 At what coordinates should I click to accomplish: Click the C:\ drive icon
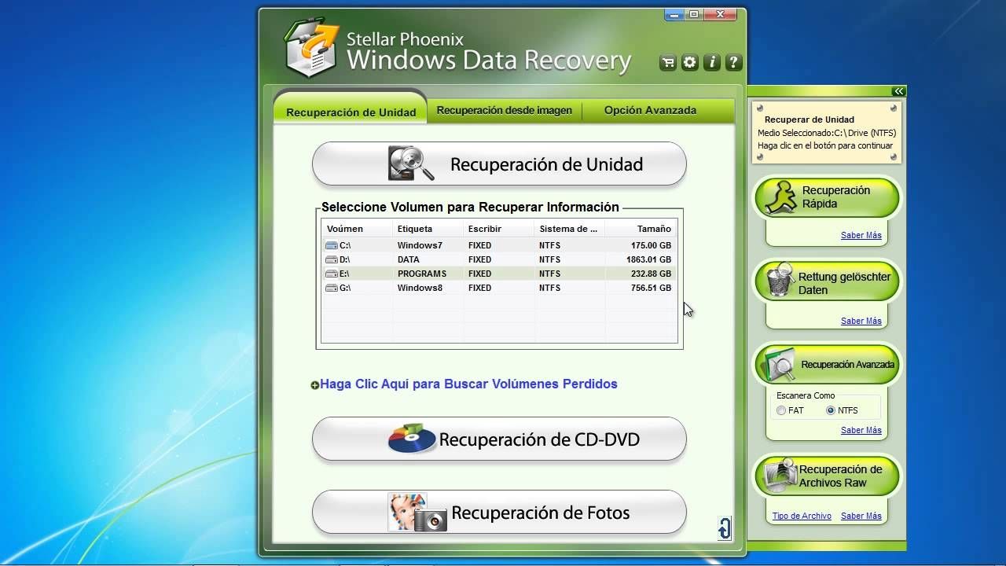point(331,245)
